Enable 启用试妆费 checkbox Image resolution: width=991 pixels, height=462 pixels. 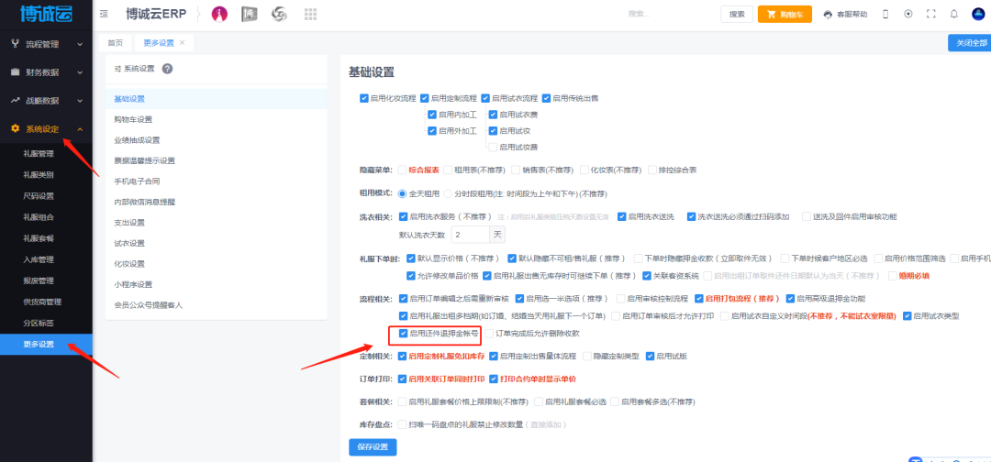point(493,147)
